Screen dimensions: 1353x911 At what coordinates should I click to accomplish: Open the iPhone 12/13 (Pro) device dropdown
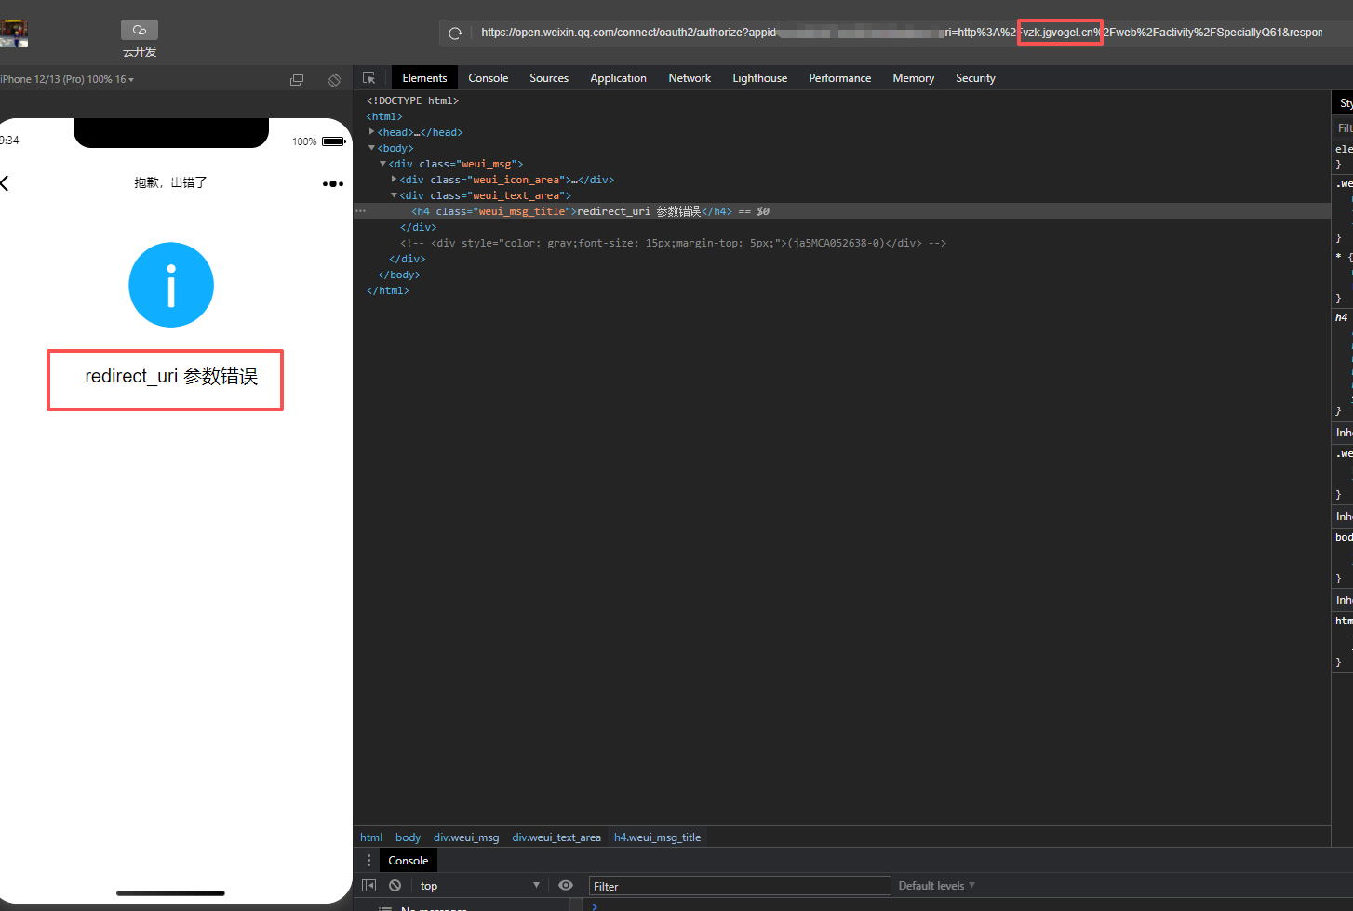point(67,80)
